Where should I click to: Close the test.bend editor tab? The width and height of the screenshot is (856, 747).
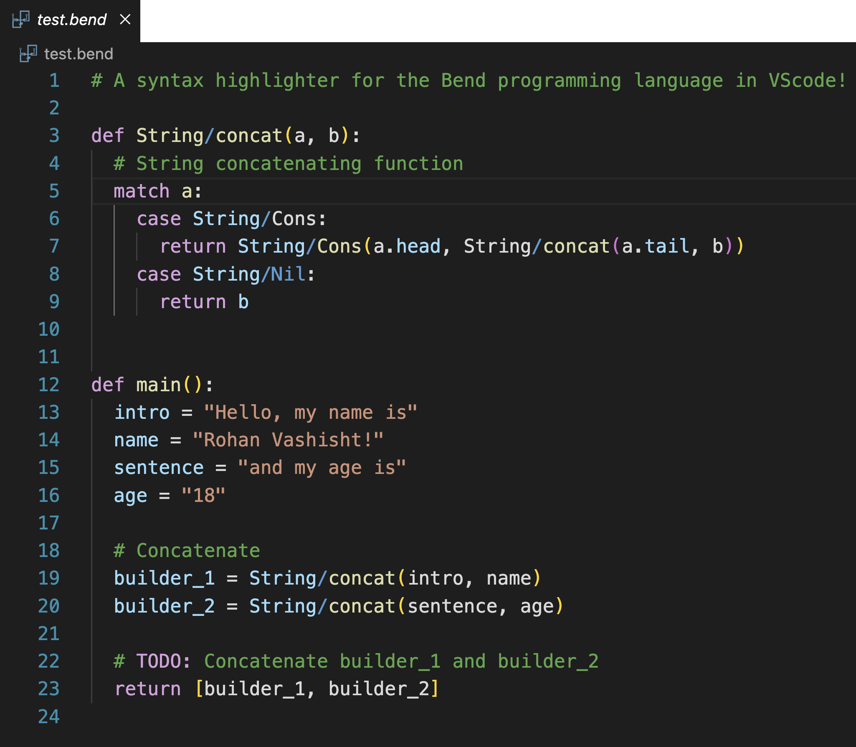point(125,19)
